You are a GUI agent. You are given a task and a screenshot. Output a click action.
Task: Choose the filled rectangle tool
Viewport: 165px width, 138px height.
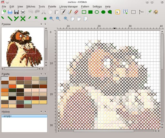90,12
